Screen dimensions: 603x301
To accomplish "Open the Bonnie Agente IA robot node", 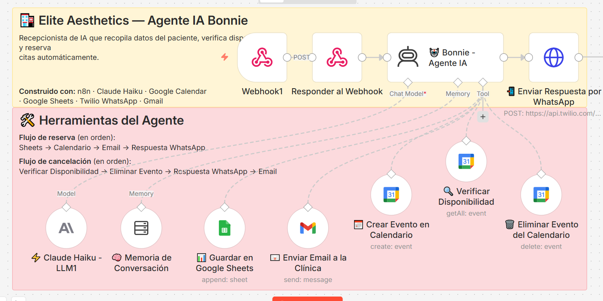I will (x=445, y=57).
